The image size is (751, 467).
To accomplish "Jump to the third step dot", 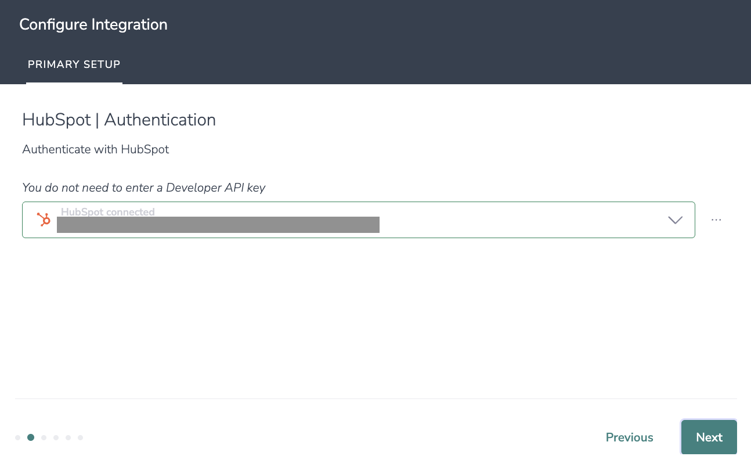I will pos(44,437).
